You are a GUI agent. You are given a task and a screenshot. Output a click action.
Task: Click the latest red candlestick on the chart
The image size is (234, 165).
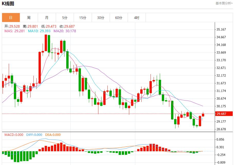[x=203, y=115]
